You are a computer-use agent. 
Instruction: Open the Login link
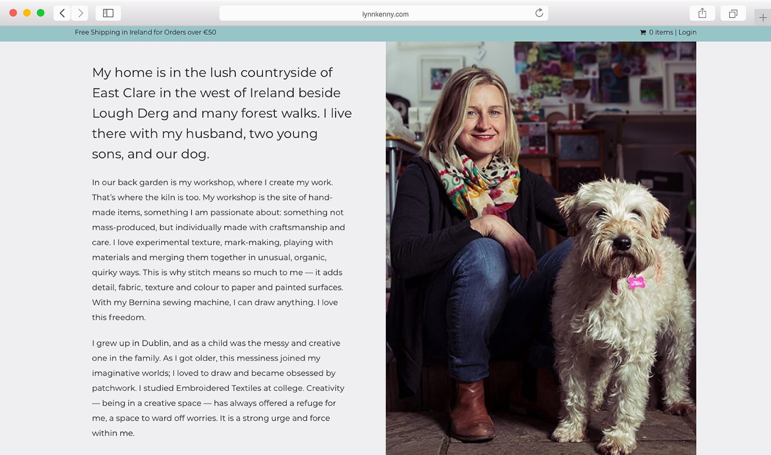click(x=687, y=32)
